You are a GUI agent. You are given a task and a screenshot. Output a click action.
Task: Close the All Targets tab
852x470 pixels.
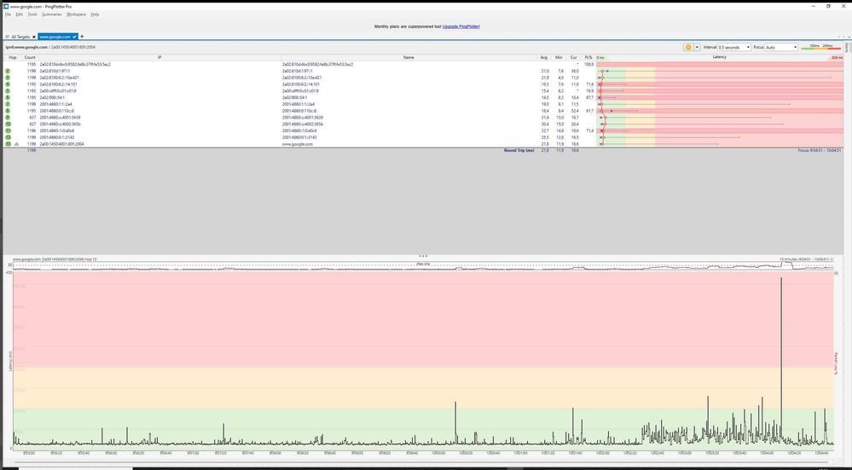click(x=34, y=37)
